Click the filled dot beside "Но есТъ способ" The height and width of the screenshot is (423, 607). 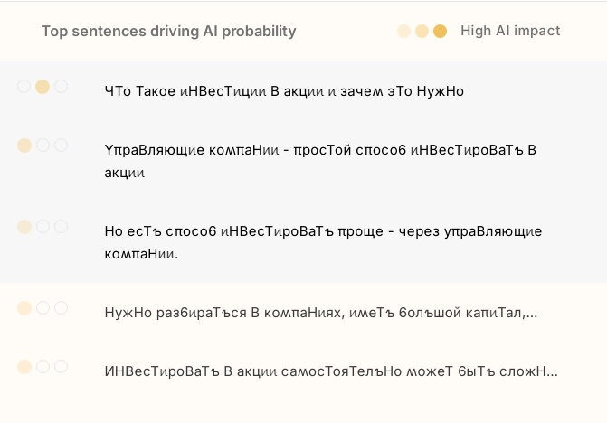[24, 227]
